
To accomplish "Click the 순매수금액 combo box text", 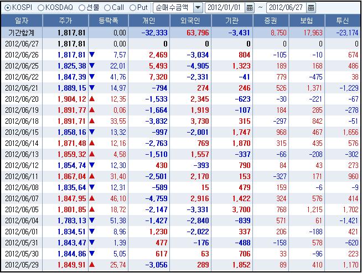I will tap(173, 8).
